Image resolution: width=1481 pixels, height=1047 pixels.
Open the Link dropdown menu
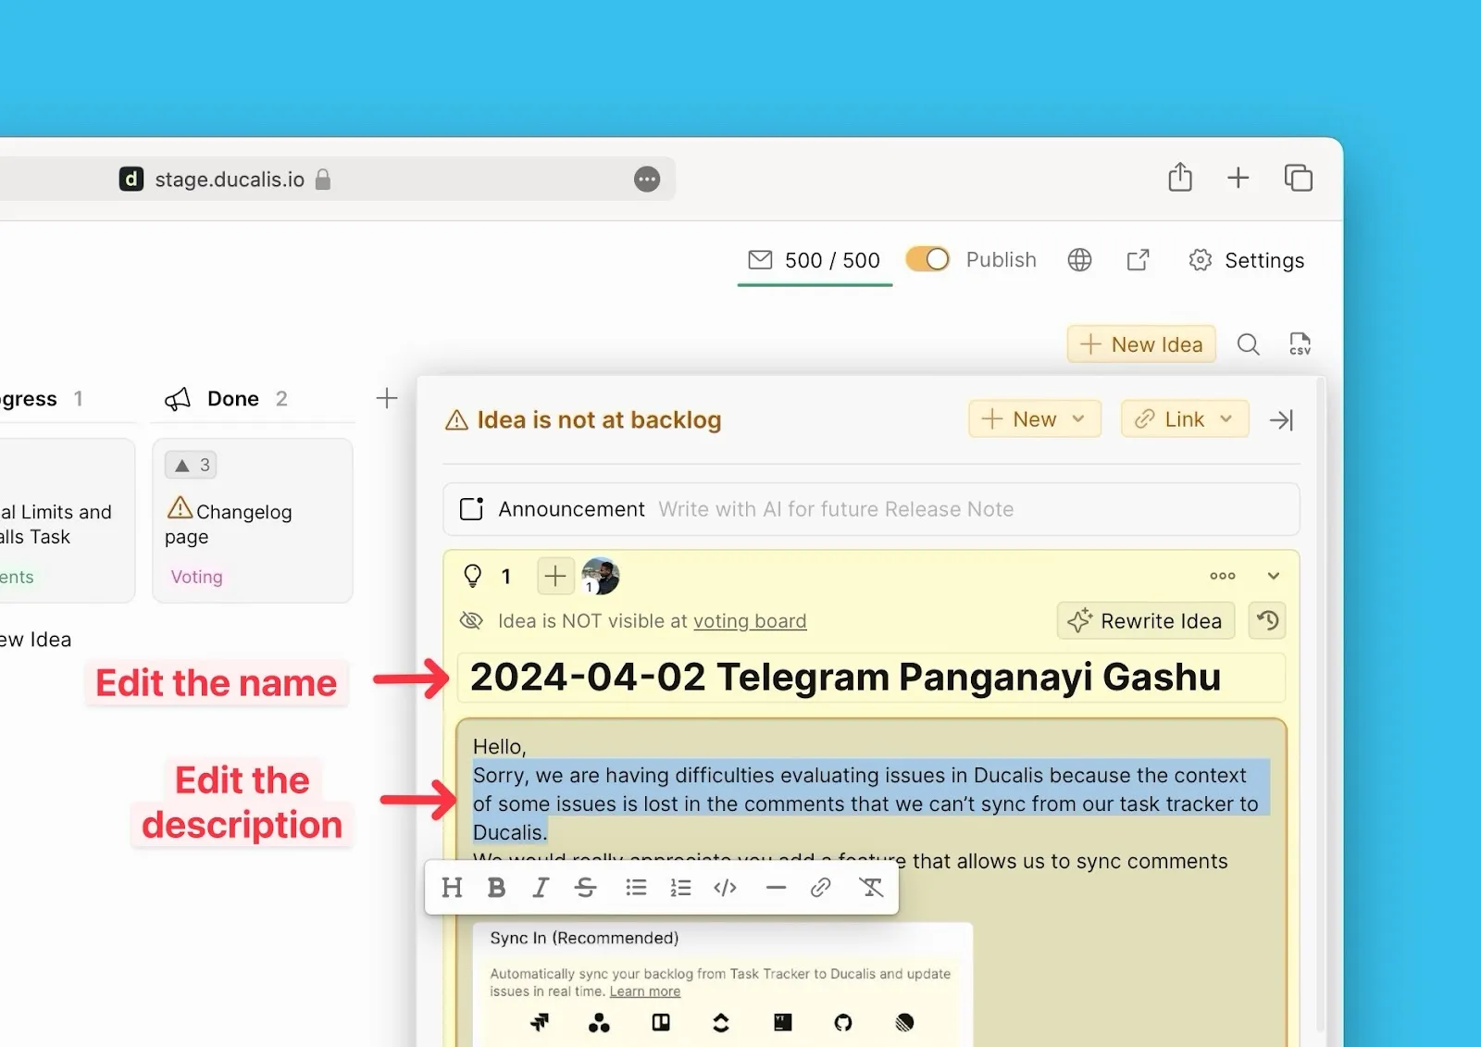pos(1184,419)
